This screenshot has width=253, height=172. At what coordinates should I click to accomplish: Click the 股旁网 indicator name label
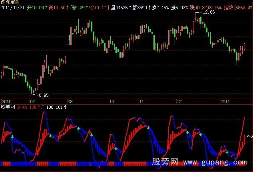point(8,107)
